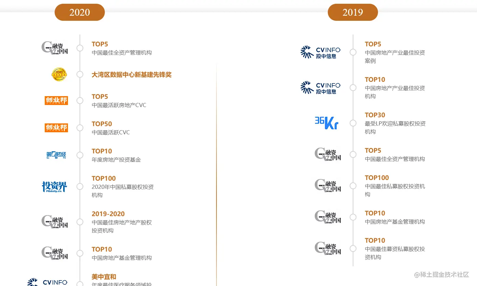Click the 中国房地产产业最佳投资案例 description
Image resolution: width=477 pixels, height=286 pixels.
[x=395, y=57]
